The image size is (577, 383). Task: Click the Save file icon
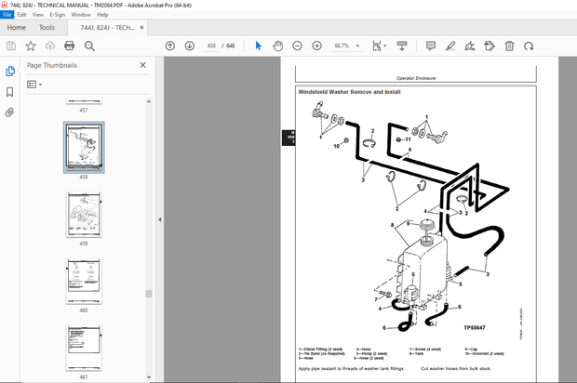coord(11,46)
